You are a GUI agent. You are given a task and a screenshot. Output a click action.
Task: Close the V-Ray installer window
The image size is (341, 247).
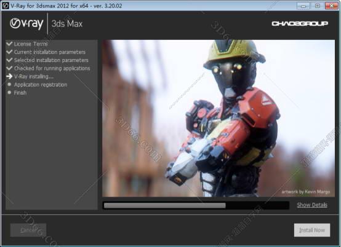point(332,6)
